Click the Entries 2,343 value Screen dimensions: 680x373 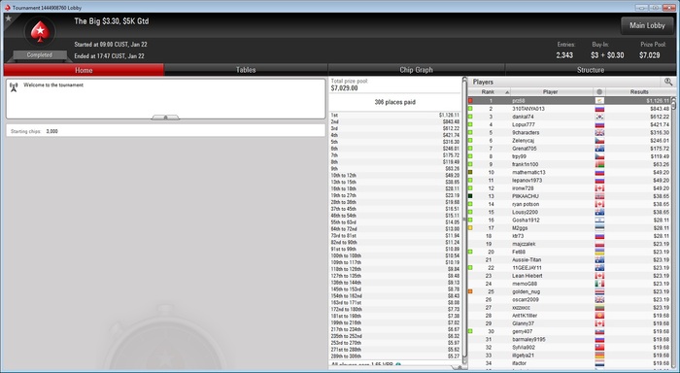564,55
